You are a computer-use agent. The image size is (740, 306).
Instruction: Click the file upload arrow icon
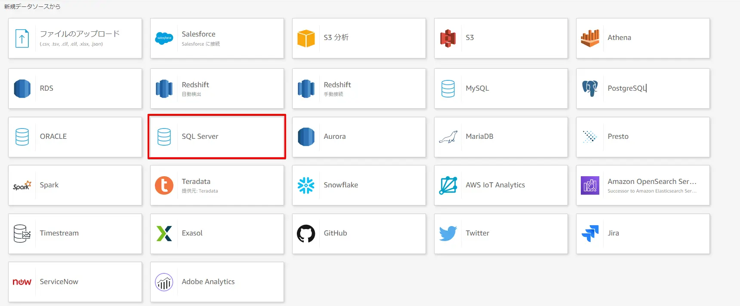pos(22,38)
